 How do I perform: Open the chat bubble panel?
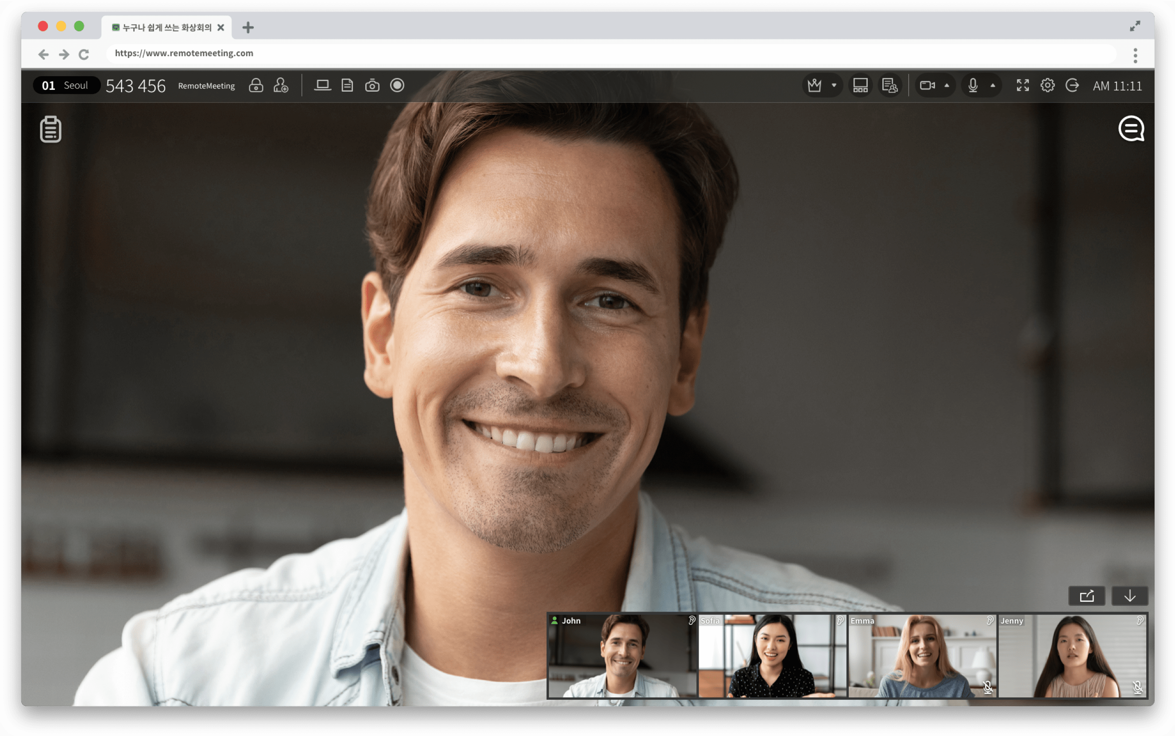coord(1131,129)
